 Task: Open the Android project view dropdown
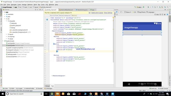[12, 10]
